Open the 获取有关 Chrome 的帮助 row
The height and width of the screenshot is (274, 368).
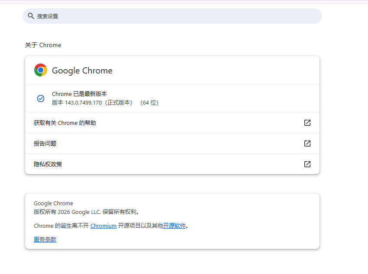[65, 123]
